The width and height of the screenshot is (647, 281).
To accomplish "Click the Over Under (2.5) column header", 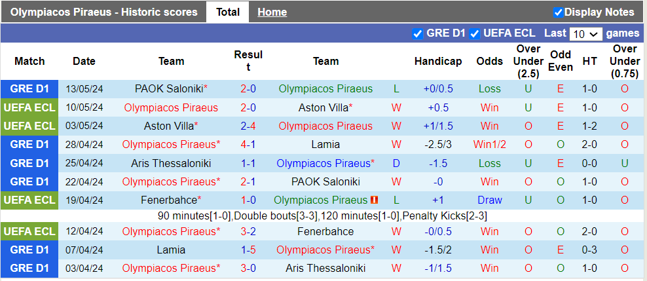I will coord(528,61).
